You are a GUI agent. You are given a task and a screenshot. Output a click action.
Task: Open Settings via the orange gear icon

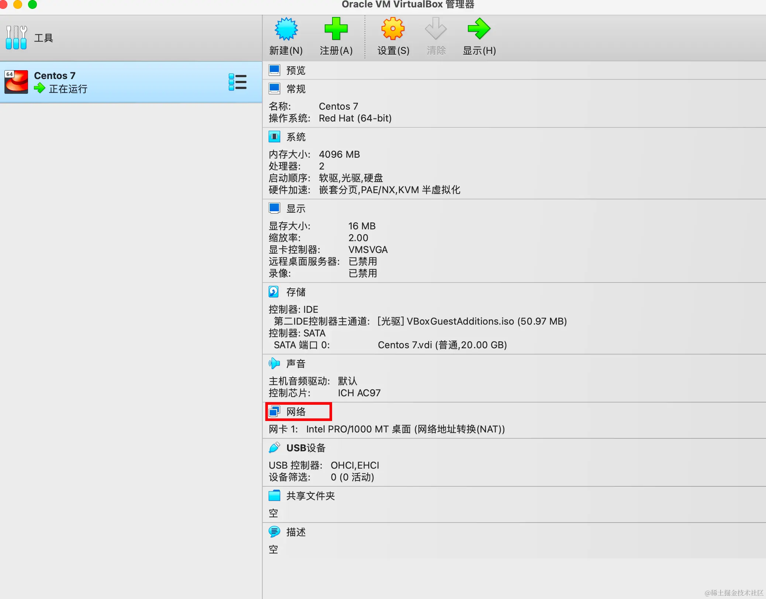pyautogui.click(x=393, y=29)
